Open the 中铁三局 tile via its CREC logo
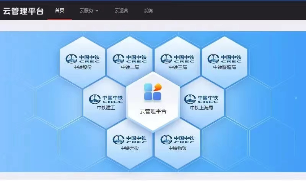The image size is (306, 181). [177, 58]
